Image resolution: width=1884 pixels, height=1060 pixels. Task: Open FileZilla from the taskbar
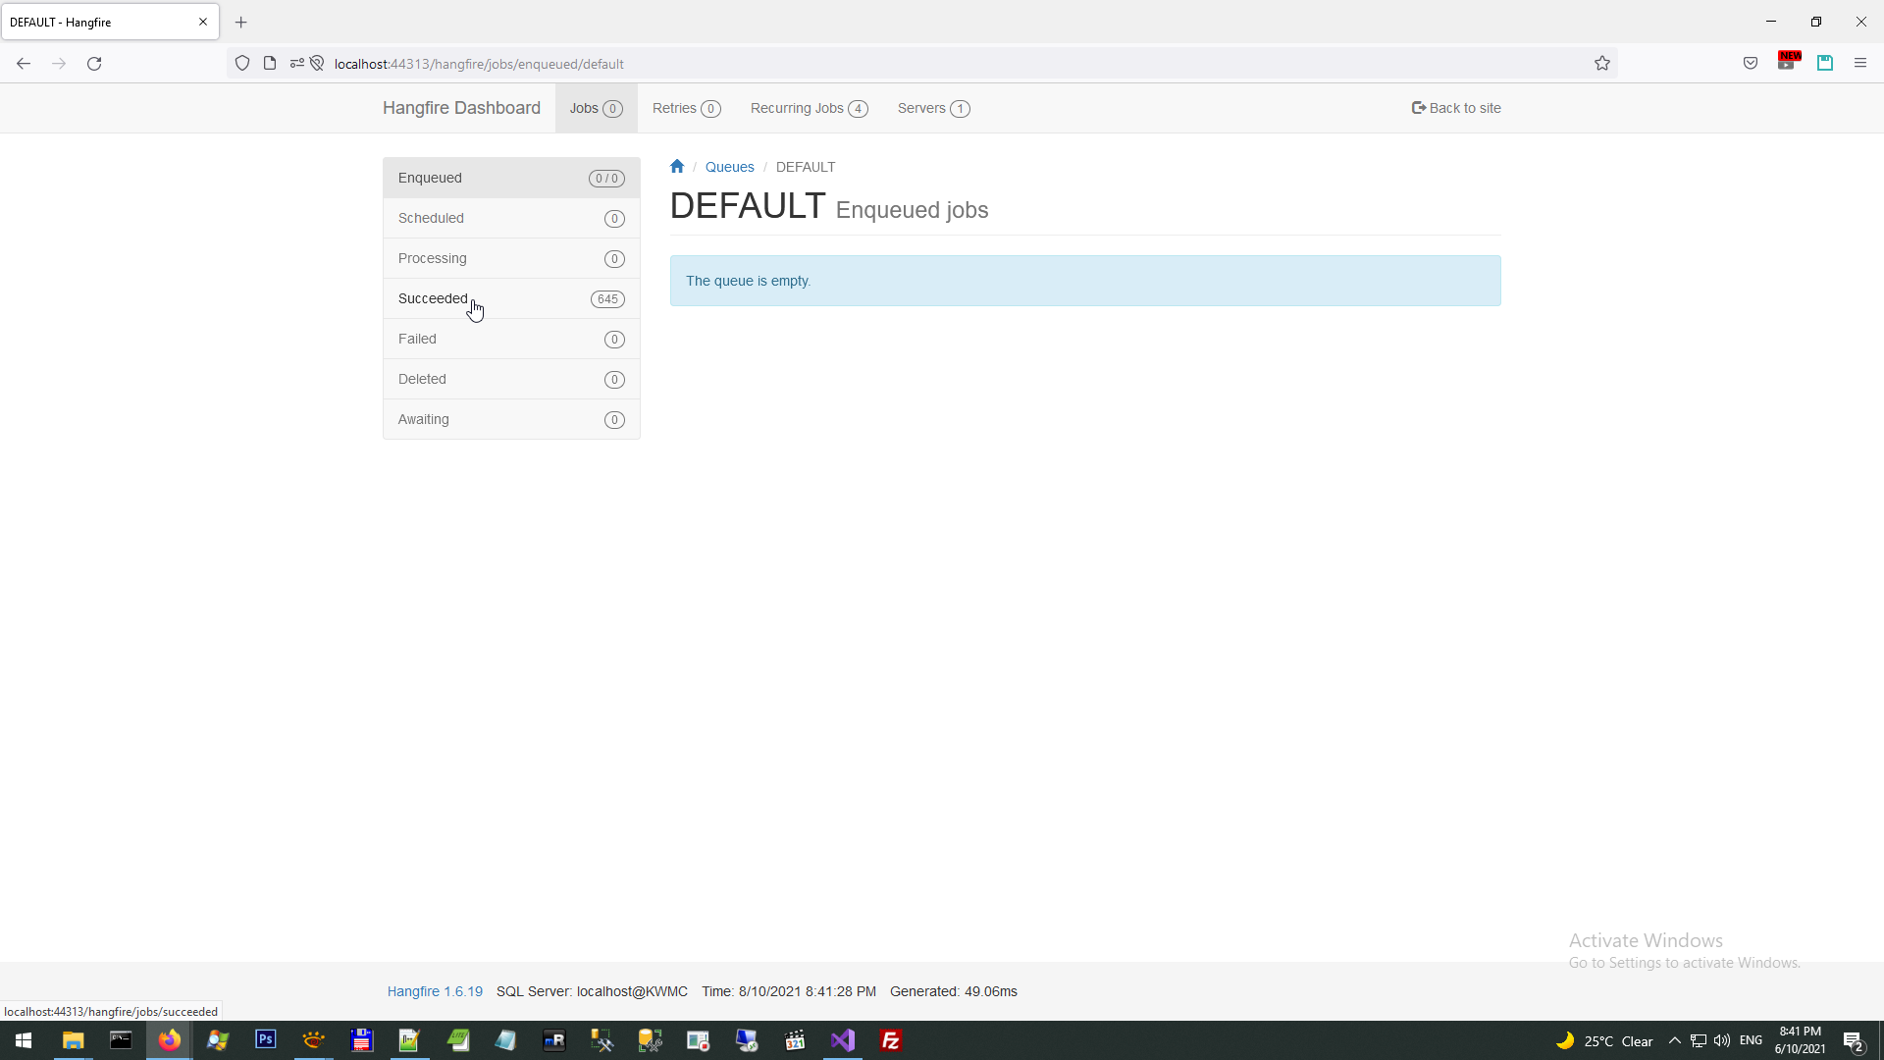point(891,1040)
